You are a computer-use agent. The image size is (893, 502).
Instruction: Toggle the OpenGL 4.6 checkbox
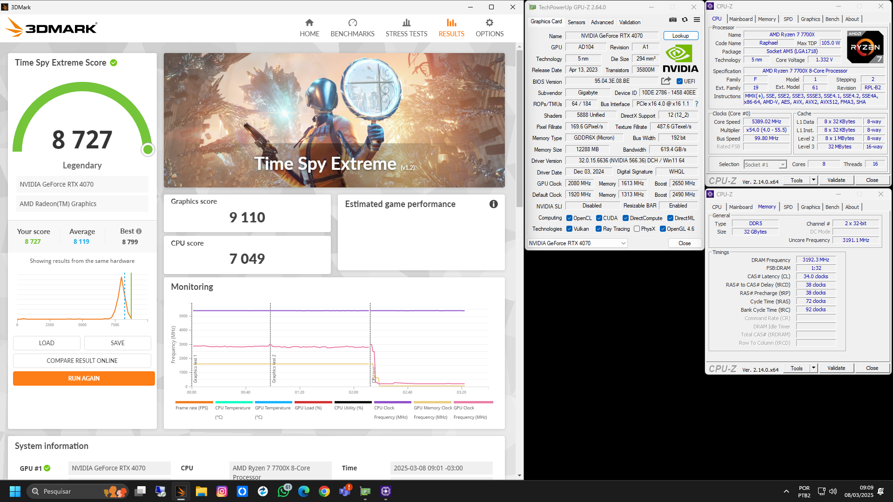pyautogui.click(x=663, y=229)
